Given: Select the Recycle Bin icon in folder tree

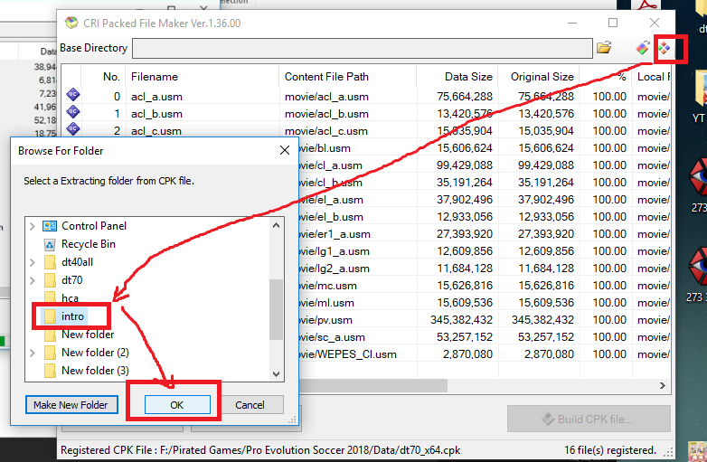Looking at the screenshot, I should click(50, 244).
